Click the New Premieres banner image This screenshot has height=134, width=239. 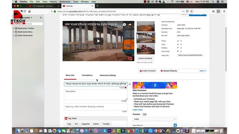(155, 85)
